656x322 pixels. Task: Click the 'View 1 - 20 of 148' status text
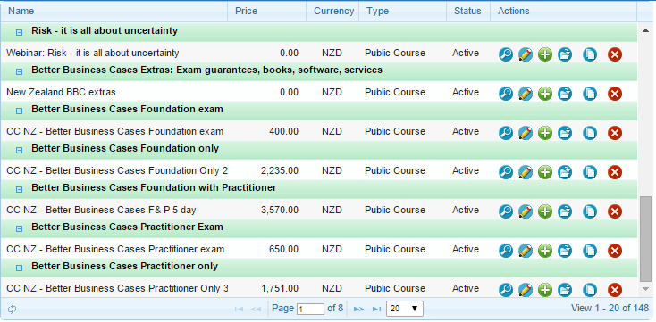(610, 309)
